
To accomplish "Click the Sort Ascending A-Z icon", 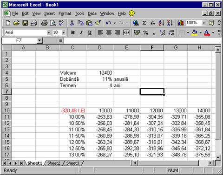I will [x=161, y=23].
